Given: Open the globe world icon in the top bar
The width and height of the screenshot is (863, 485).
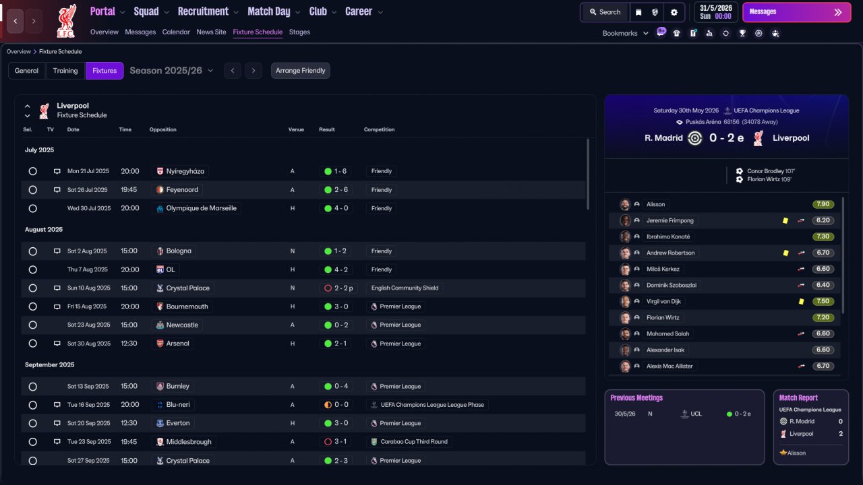Looking at the screenshot, I should click(655, 12).
